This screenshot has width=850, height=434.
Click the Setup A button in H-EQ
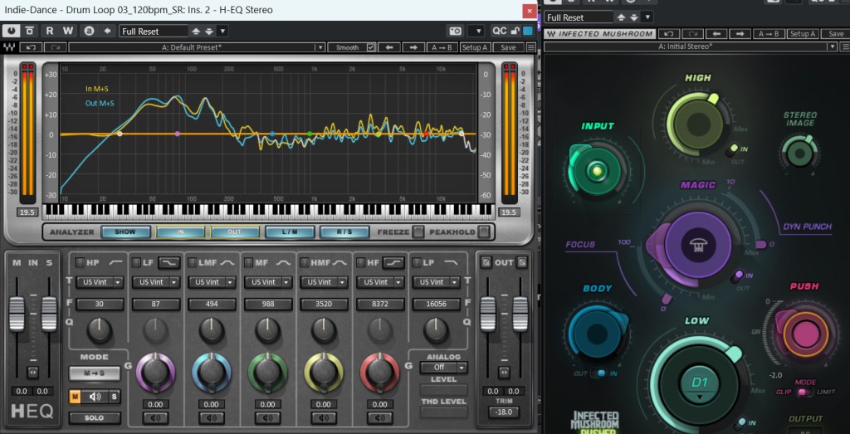(x=475, y=47)
